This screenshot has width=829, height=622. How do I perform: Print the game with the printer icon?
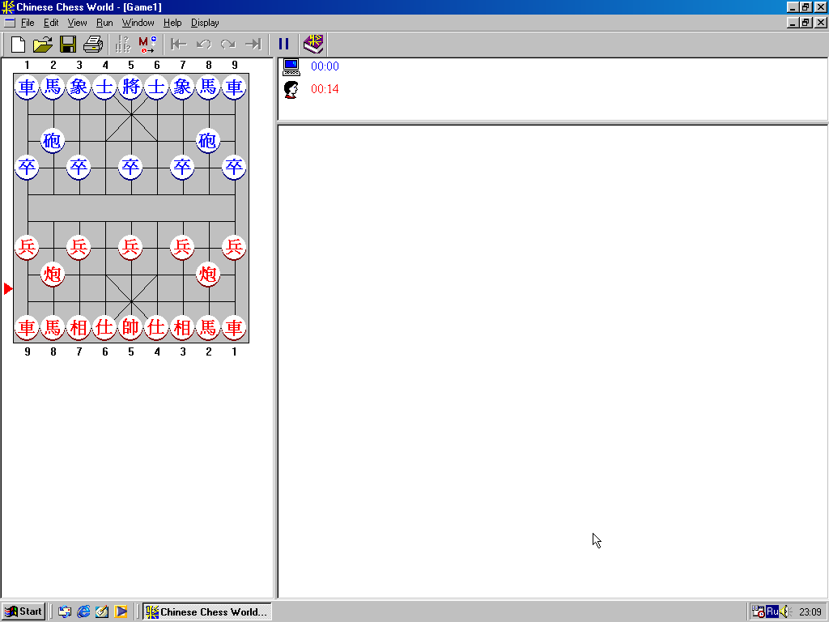[x=94, y=45]
